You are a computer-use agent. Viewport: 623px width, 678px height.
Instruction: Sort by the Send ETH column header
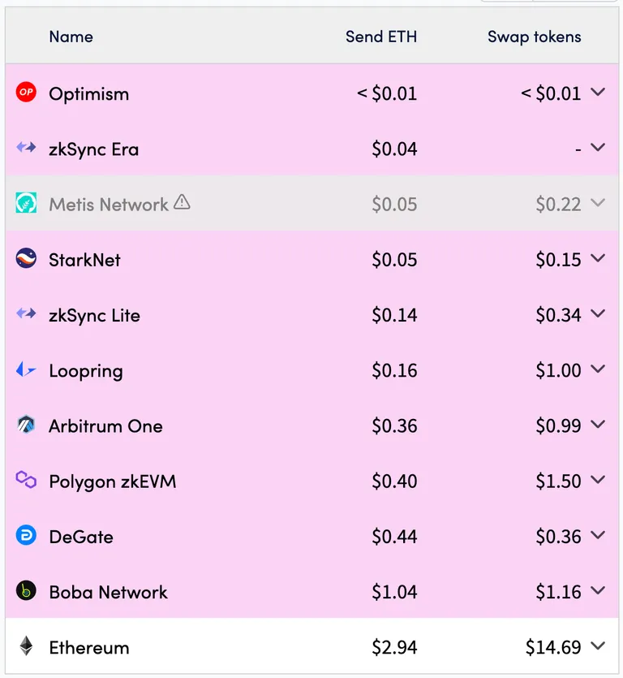pyautogui.click(x=381, y=37)
